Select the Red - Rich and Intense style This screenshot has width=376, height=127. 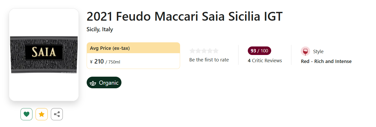point(326,61)
